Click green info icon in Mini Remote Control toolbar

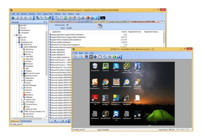[114, 57]
